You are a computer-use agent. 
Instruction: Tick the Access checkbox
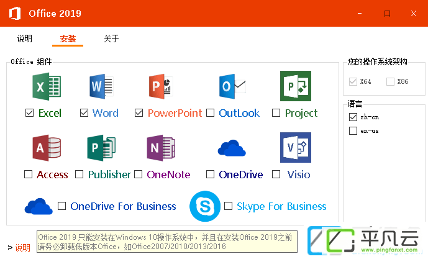[29, 174]
